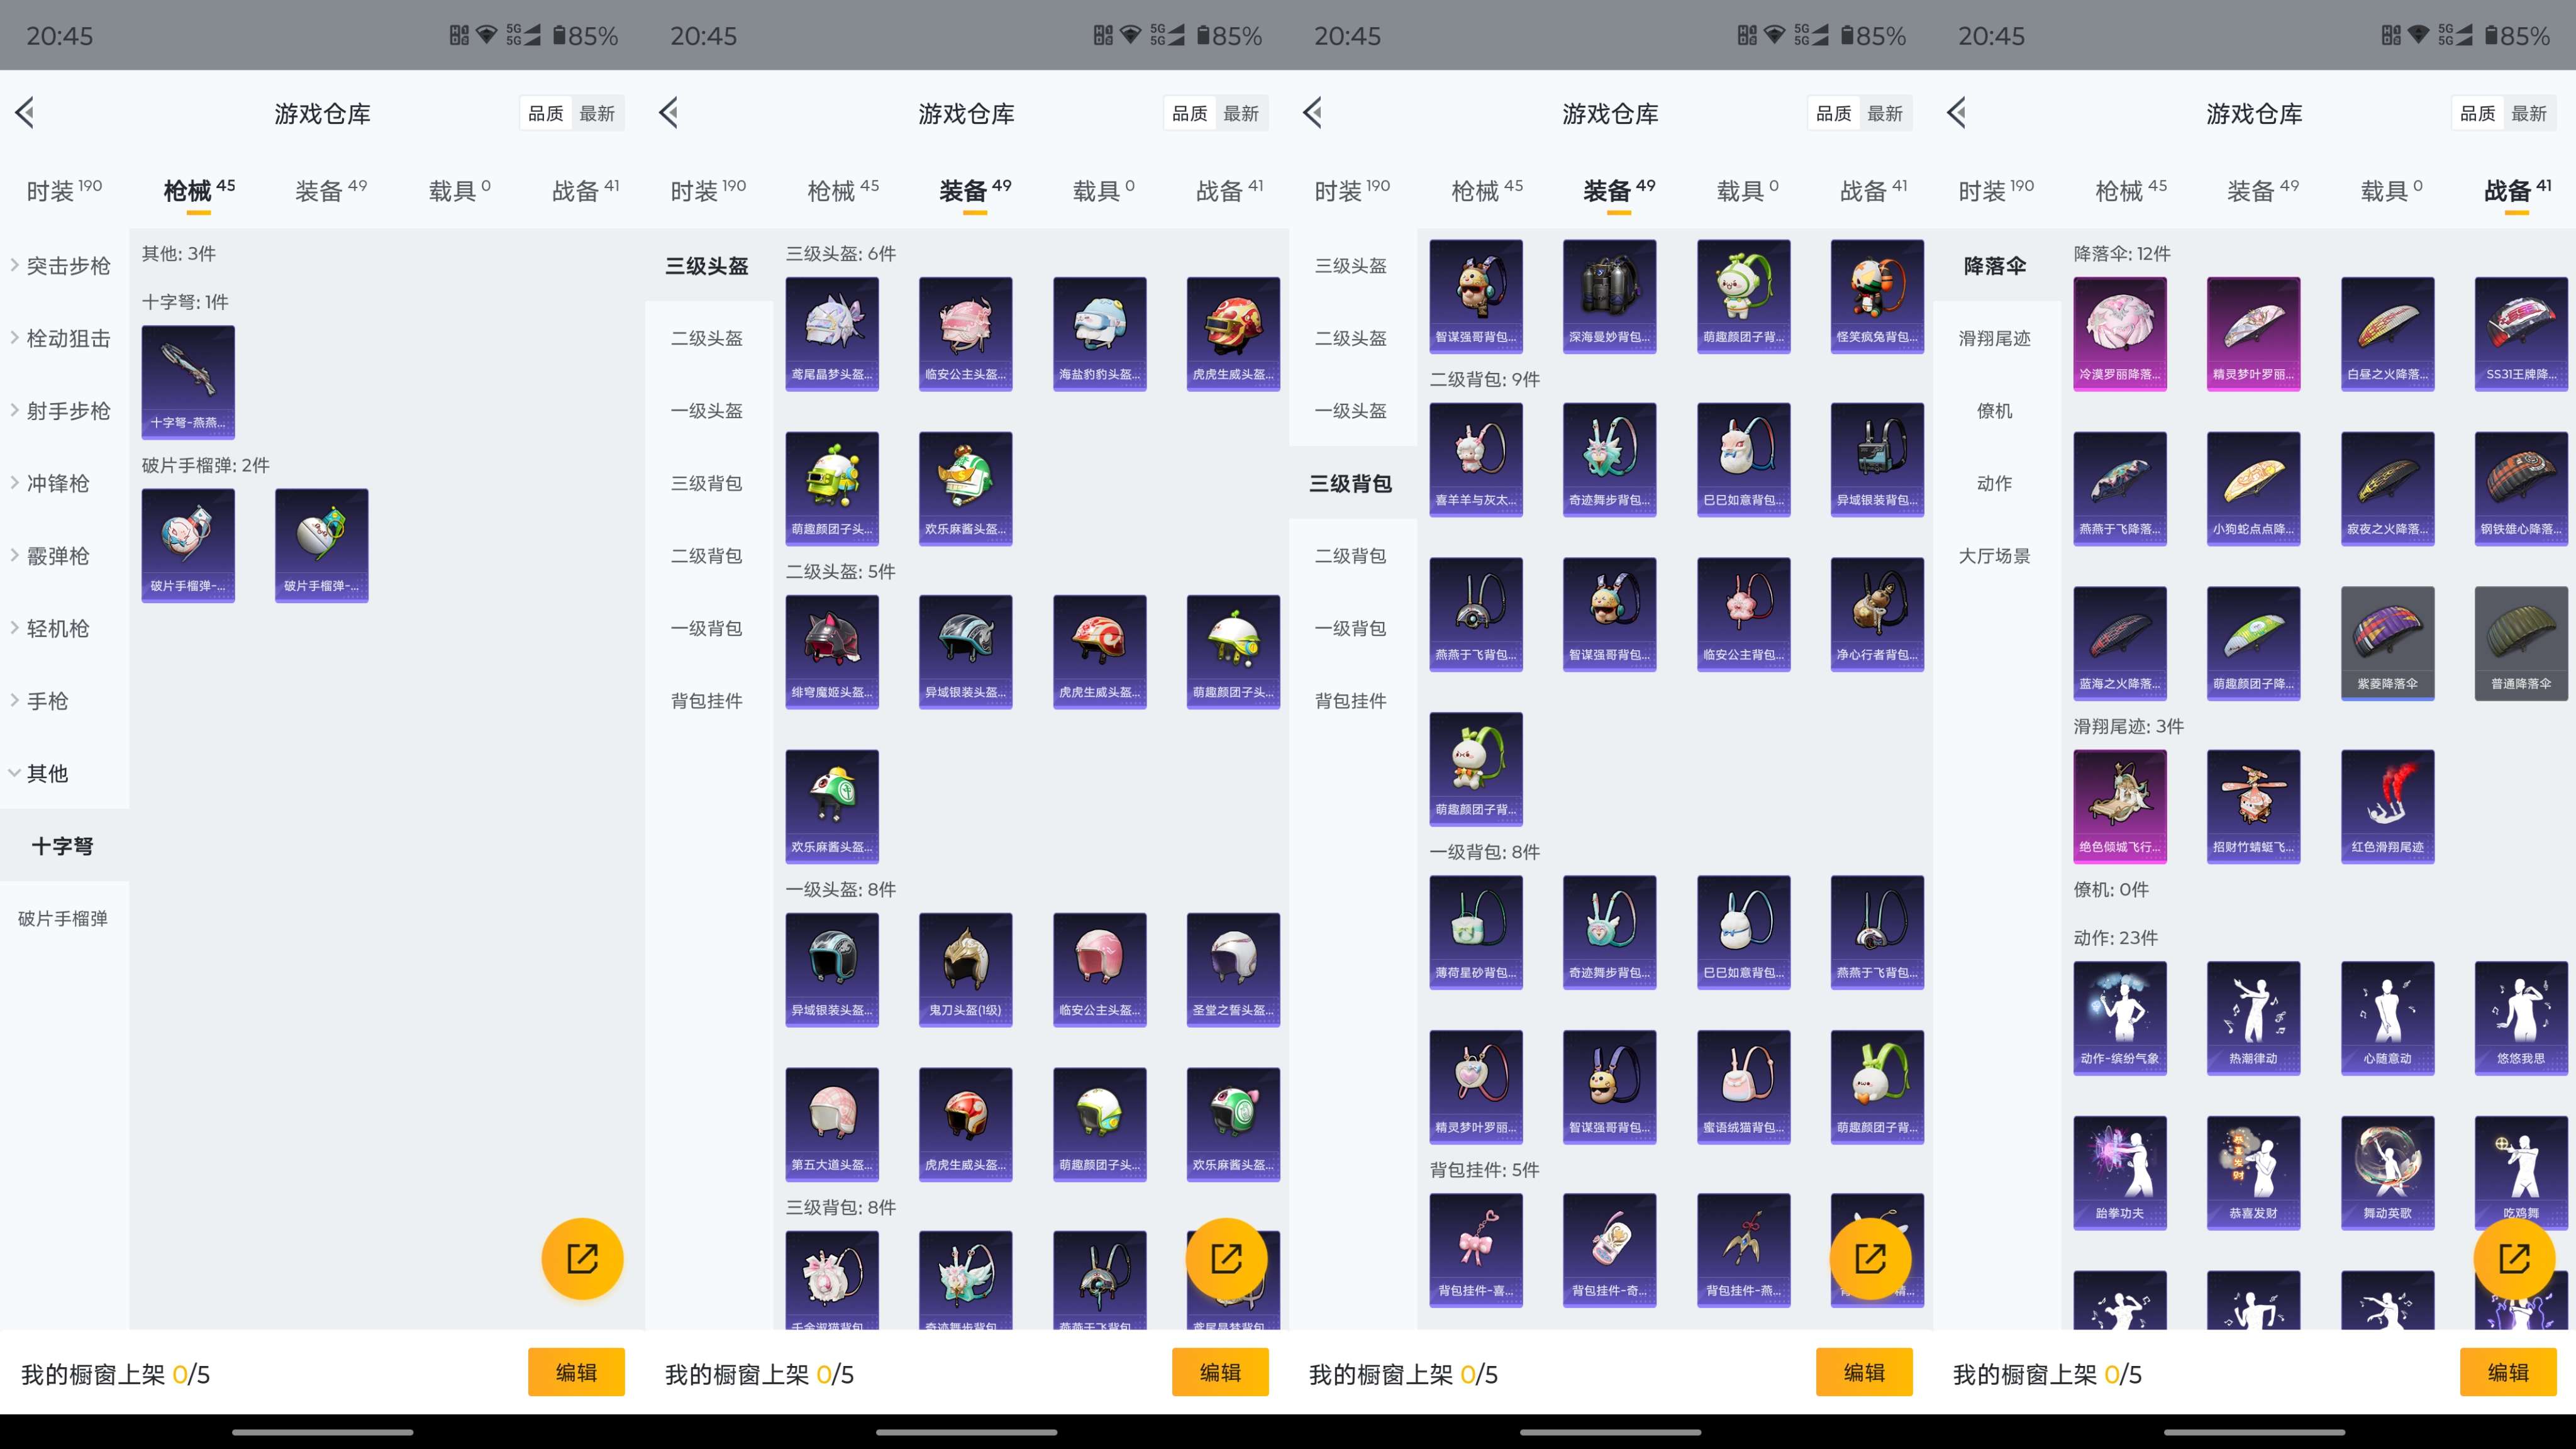Select the 深海曼妙背包 backpack icon
This screenshot has height=1449, width=2576.
[1609, 296]
